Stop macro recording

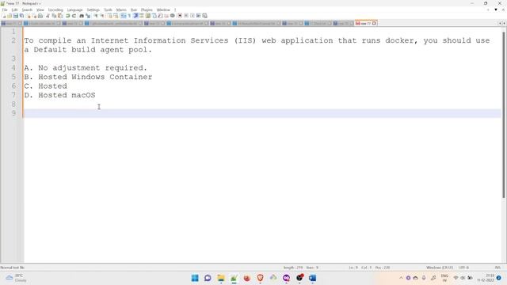pyautogui.click(x=186, y=16)
